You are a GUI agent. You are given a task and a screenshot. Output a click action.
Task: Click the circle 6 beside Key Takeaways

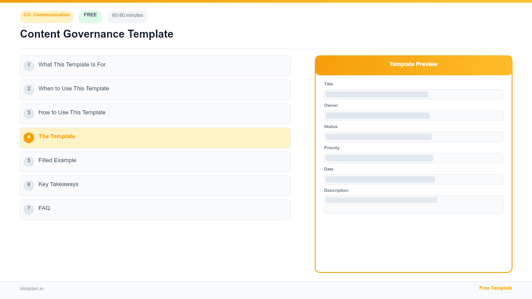pos(29,185)
